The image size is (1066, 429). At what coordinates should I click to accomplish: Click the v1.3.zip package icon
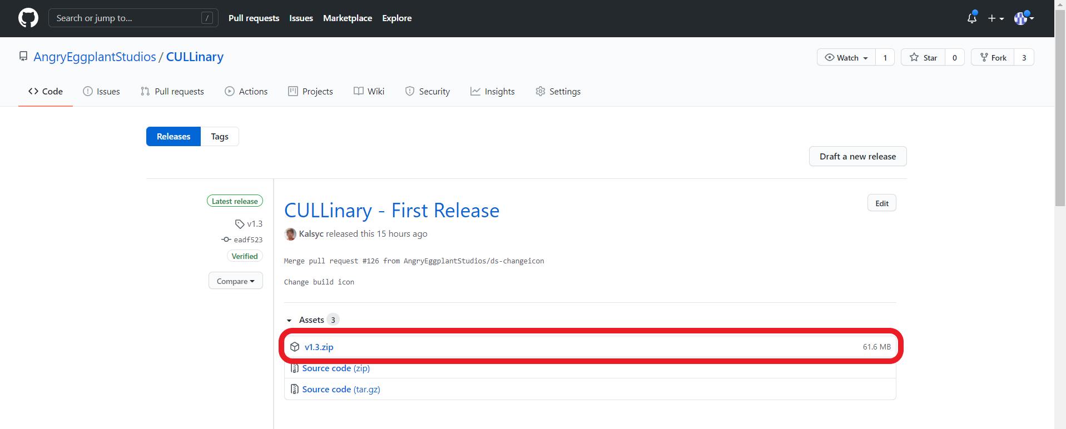(295, 347)
